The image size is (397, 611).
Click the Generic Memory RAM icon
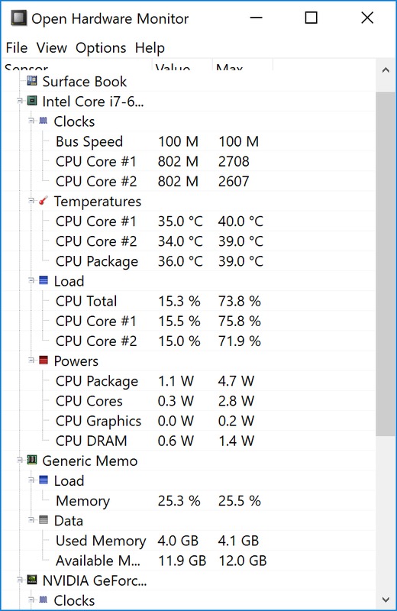32,461
